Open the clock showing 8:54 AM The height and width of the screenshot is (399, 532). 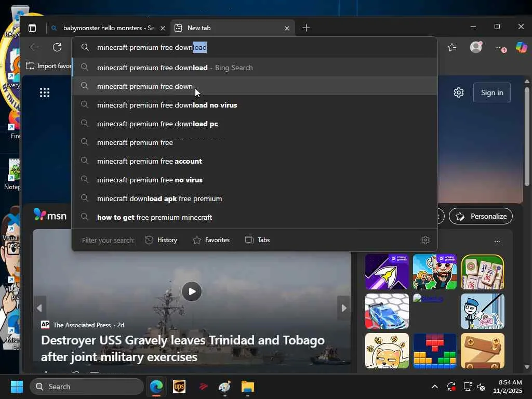click(508, 387)
